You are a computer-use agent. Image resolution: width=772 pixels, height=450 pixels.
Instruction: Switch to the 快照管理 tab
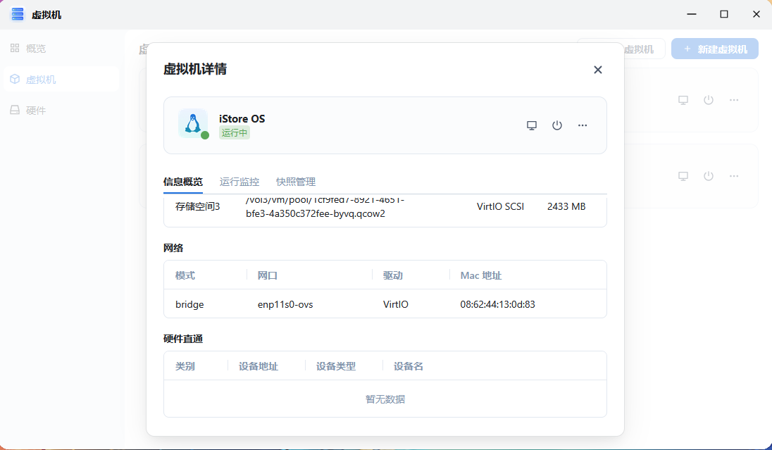click(296, 182)
